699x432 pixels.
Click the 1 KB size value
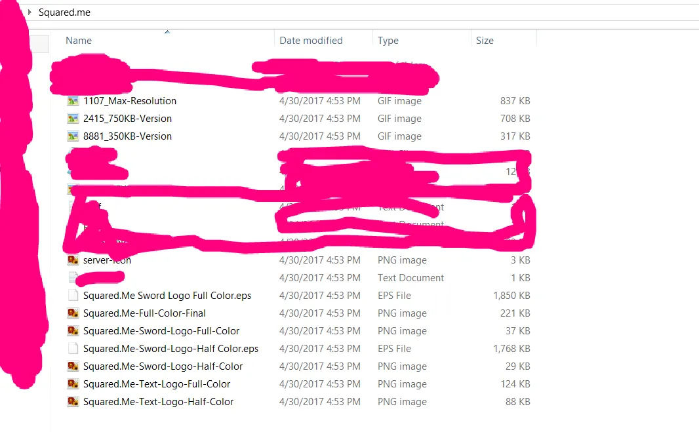click(520, 278)
